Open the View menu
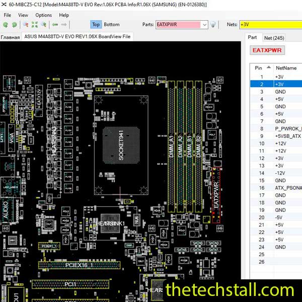The height and width of the screenshot is (302, 302). 23,15
